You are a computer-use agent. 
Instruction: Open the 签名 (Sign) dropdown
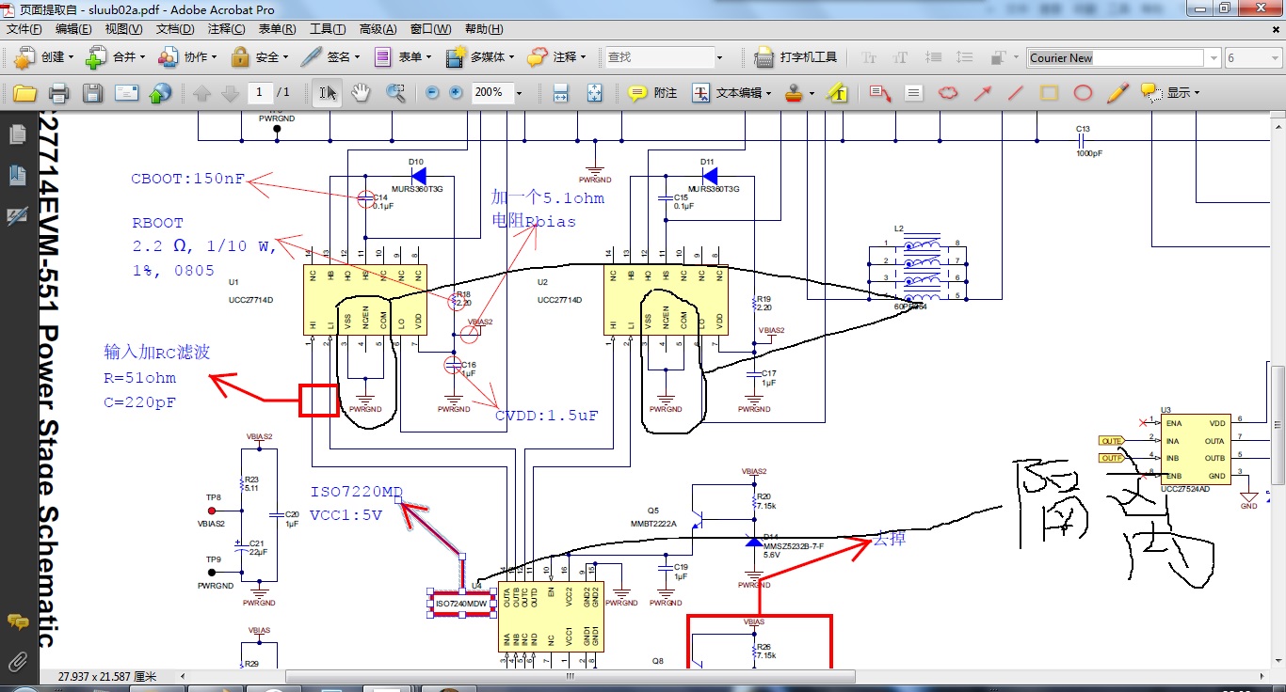pyautogui.click(x=330, y=57)
